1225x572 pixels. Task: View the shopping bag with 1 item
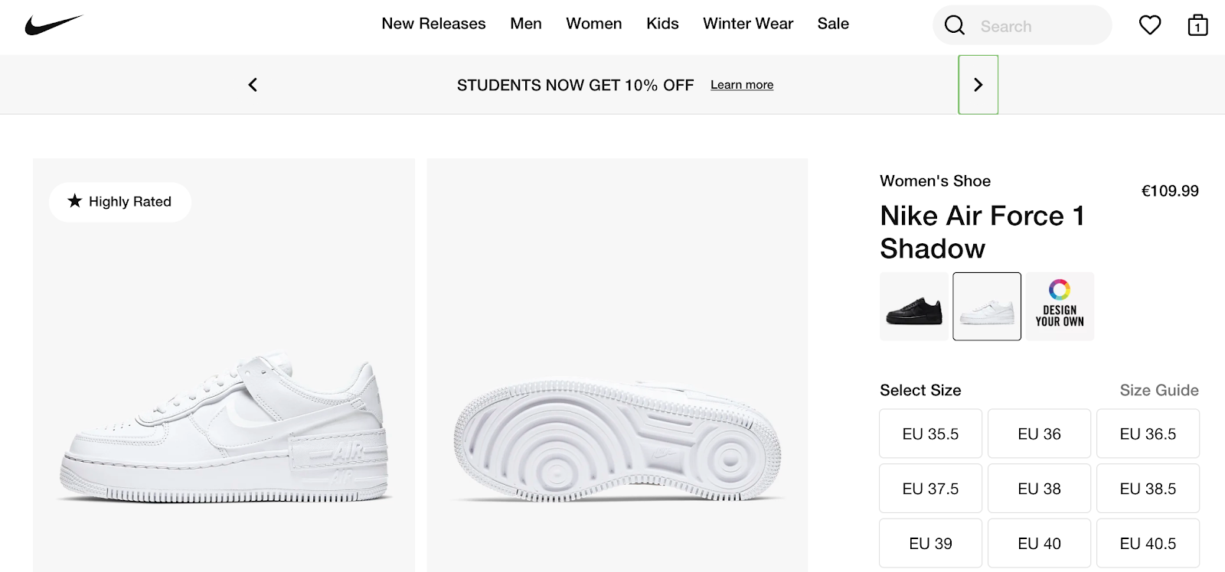1197,25
